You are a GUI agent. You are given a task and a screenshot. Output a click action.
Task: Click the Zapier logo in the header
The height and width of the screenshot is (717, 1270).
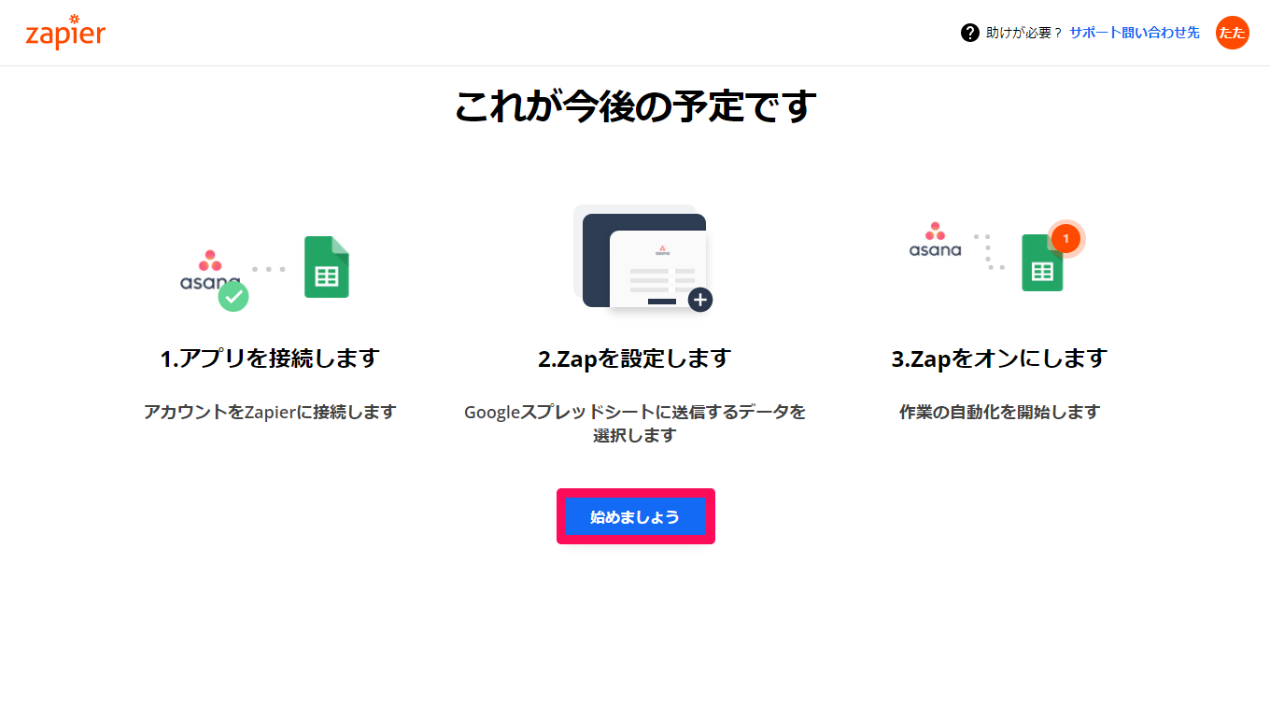click(65, 33)
